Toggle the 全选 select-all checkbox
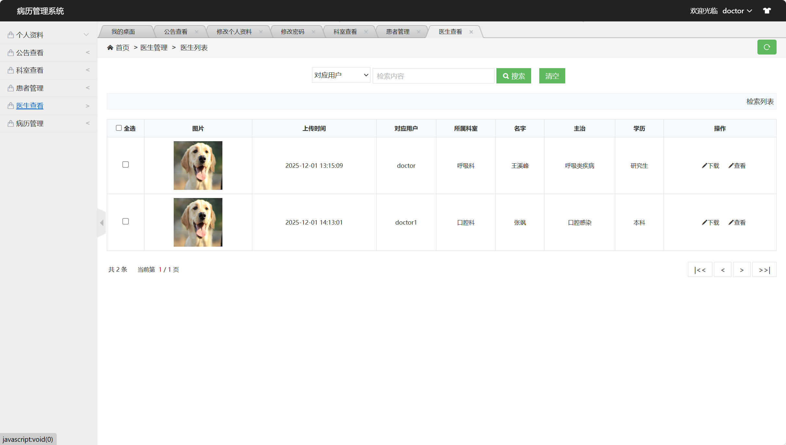Viewport: 786px width, 445px height. click(x=119, y=128)
